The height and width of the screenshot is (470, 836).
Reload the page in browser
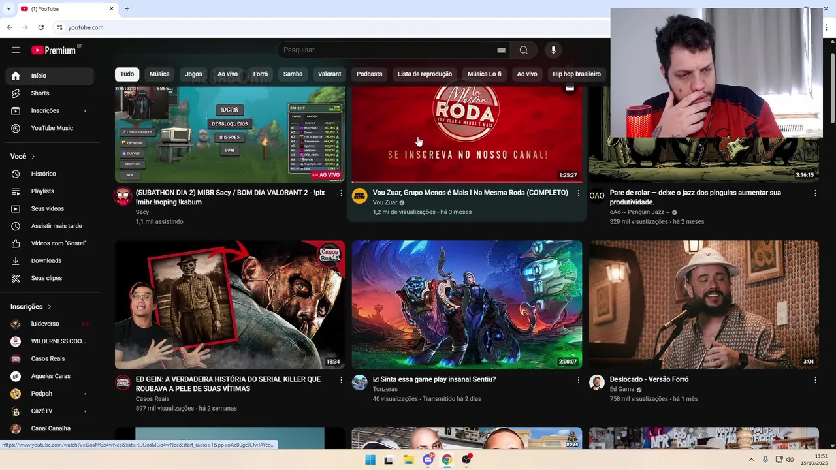[40, 27]
